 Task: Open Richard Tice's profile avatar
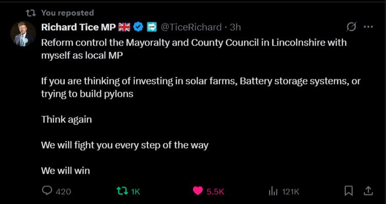coord(23,34)
